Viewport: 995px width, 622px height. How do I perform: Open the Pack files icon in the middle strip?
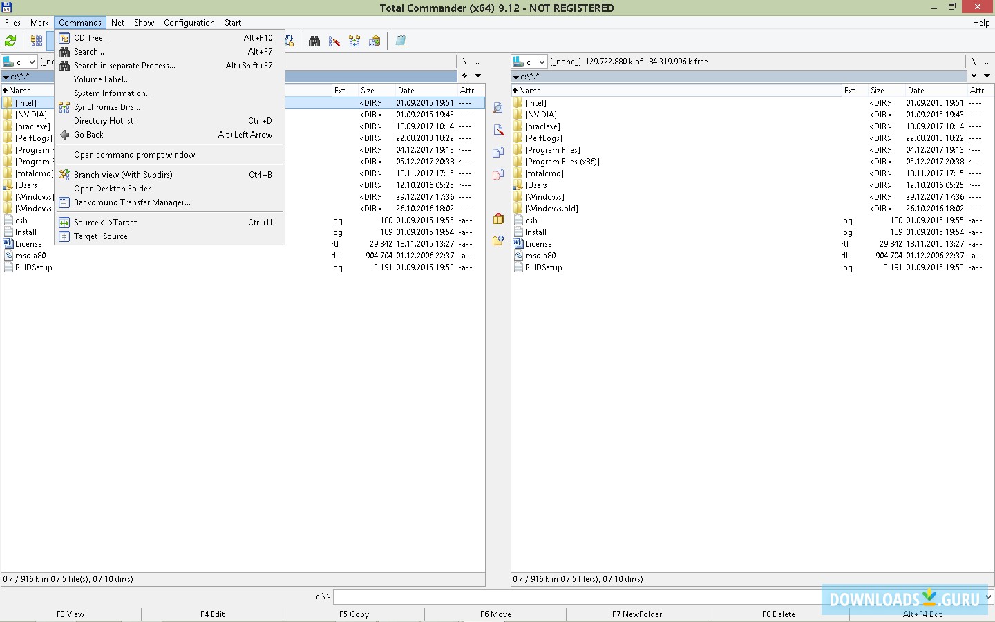[498, 219]
